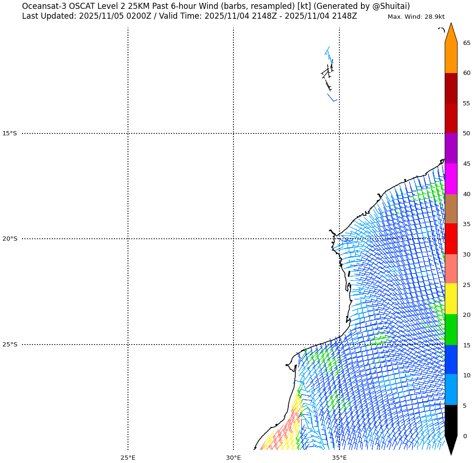Click the 15°S latitude axis label
Image resolution: width=473 pixels, height=463 pixels.
point(9,133)
